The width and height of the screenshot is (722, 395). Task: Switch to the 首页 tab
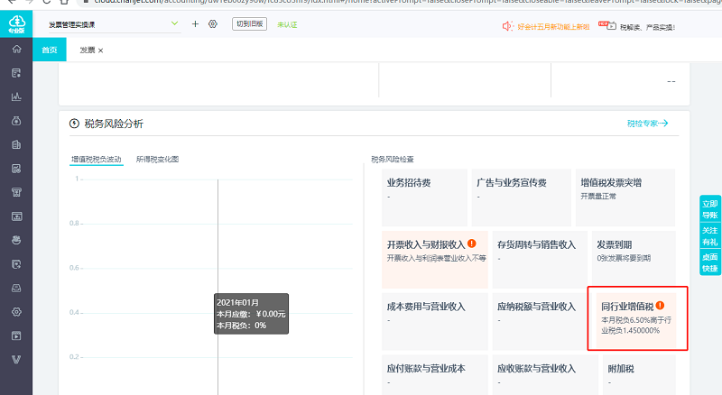pos(50,50)
